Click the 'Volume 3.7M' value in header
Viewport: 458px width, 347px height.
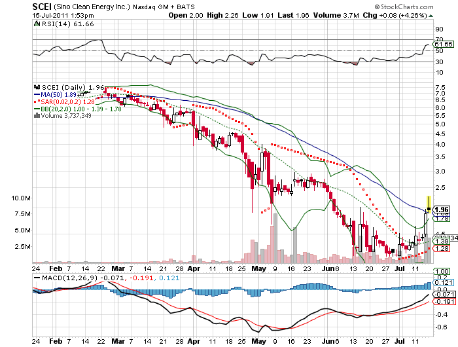(336, 15)
